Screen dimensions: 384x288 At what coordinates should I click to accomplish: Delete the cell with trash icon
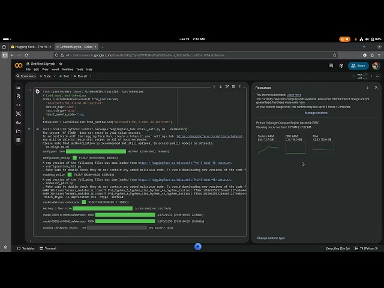[233, 86]
